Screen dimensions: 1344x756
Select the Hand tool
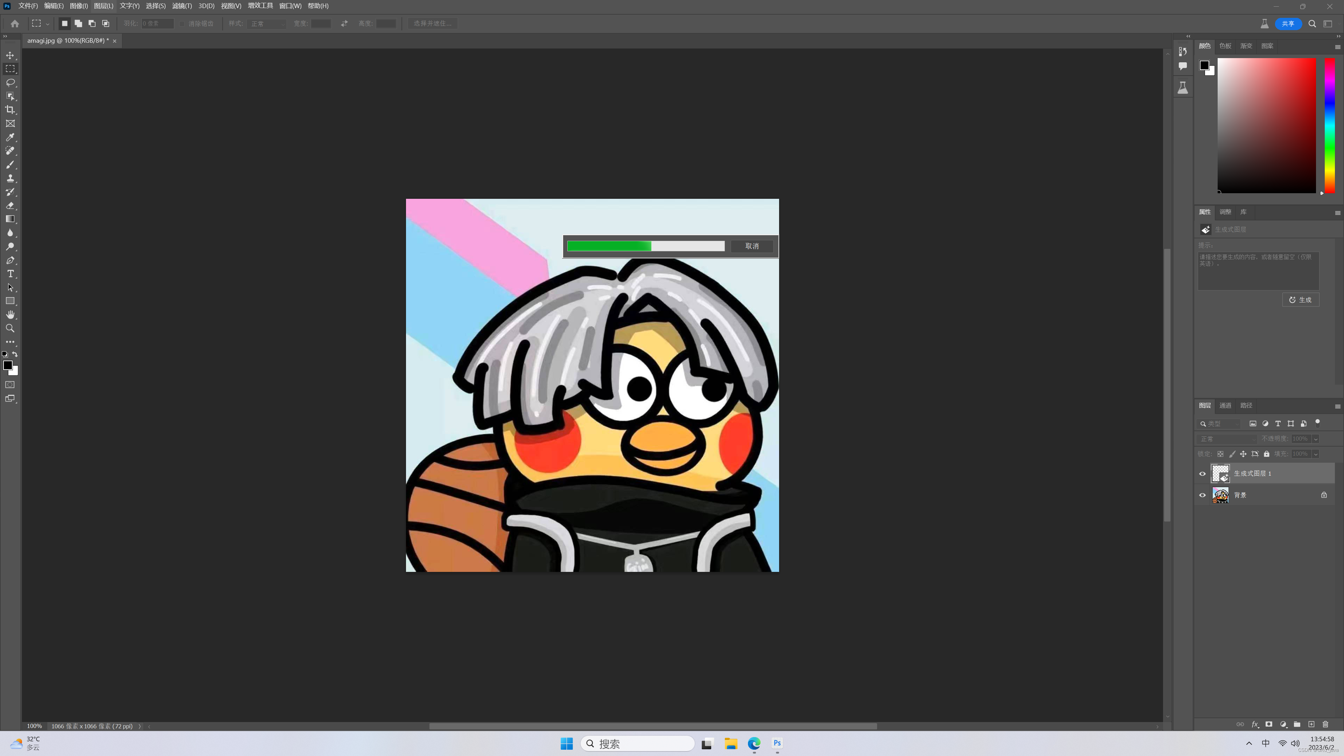(10, 315)
